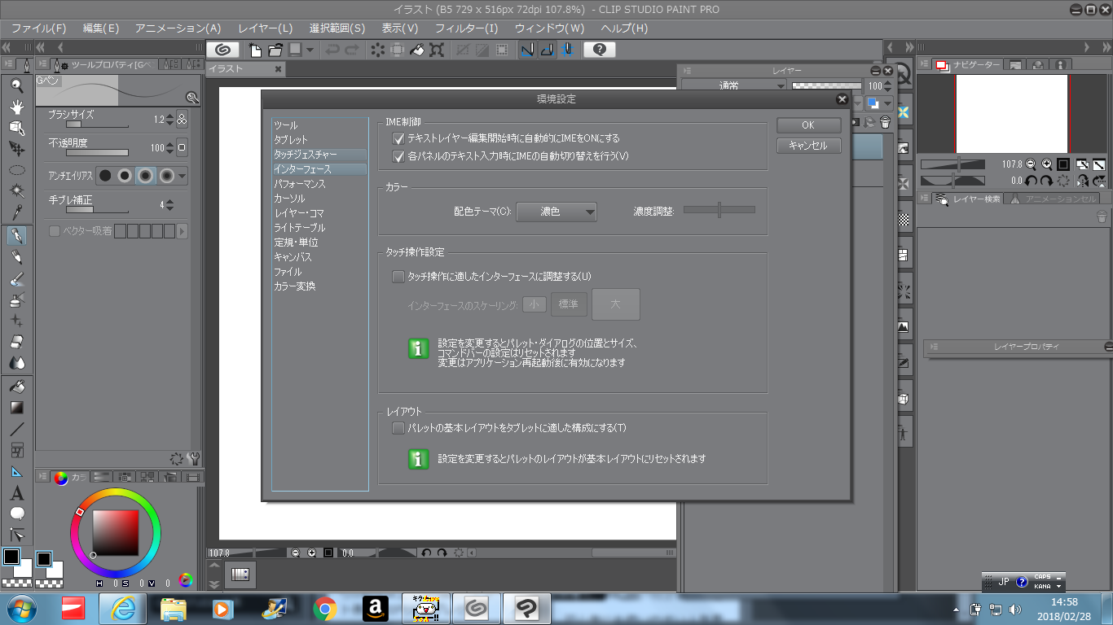Adjust the ブラシサイズ brush size slider

(x=97, y=125)
